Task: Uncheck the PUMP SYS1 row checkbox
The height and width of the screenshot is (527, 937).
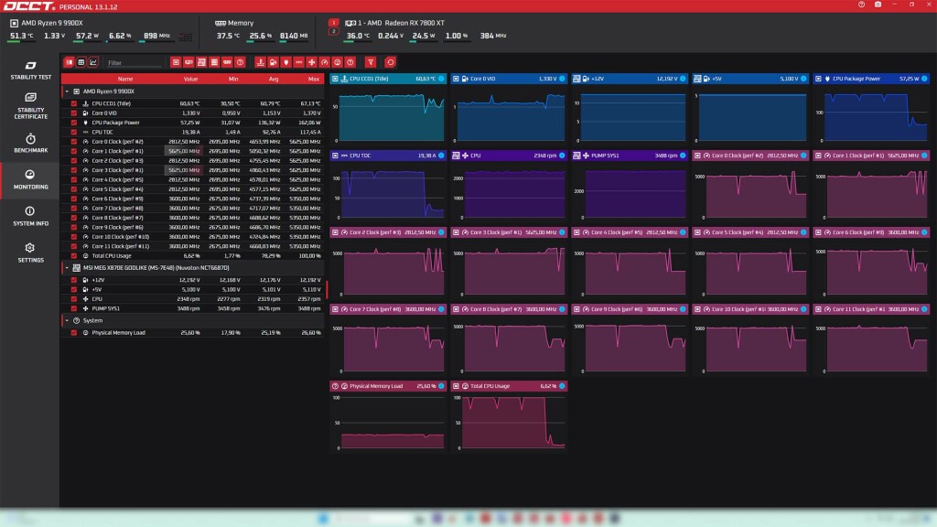Action: 74,308
